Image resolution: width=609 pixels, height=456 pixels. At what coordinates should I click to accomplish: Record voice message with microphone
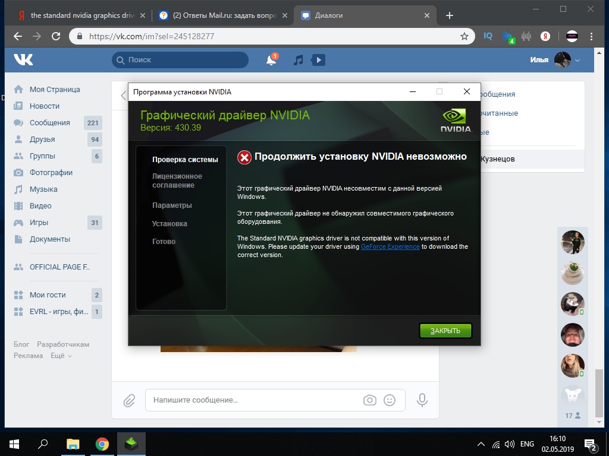(x=422, y=400)
